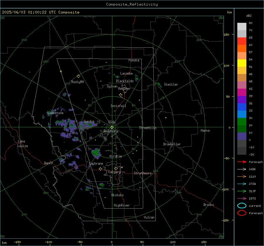Click the green echo cell northwest of Airdrie
The height and width of the screenshot is (246, 264).
[96, 153]
